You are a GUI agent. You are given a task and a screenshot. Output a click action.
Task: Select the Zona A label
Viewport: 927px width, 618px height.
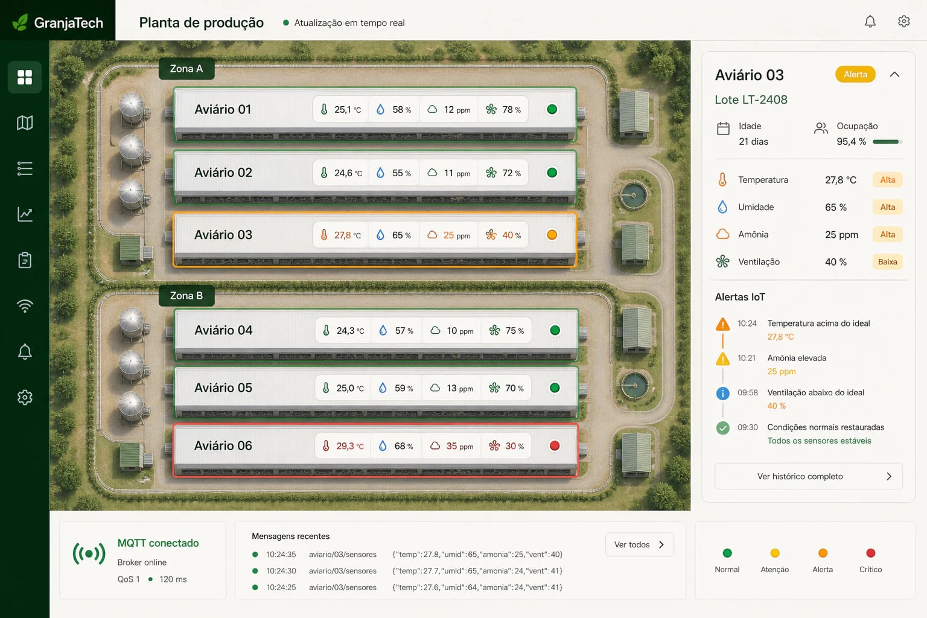pyautogui.click(x=186, y=69)
